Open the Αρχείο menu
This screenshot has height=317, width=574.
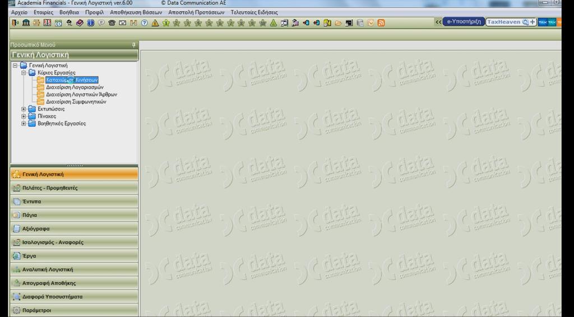(19, 12)
